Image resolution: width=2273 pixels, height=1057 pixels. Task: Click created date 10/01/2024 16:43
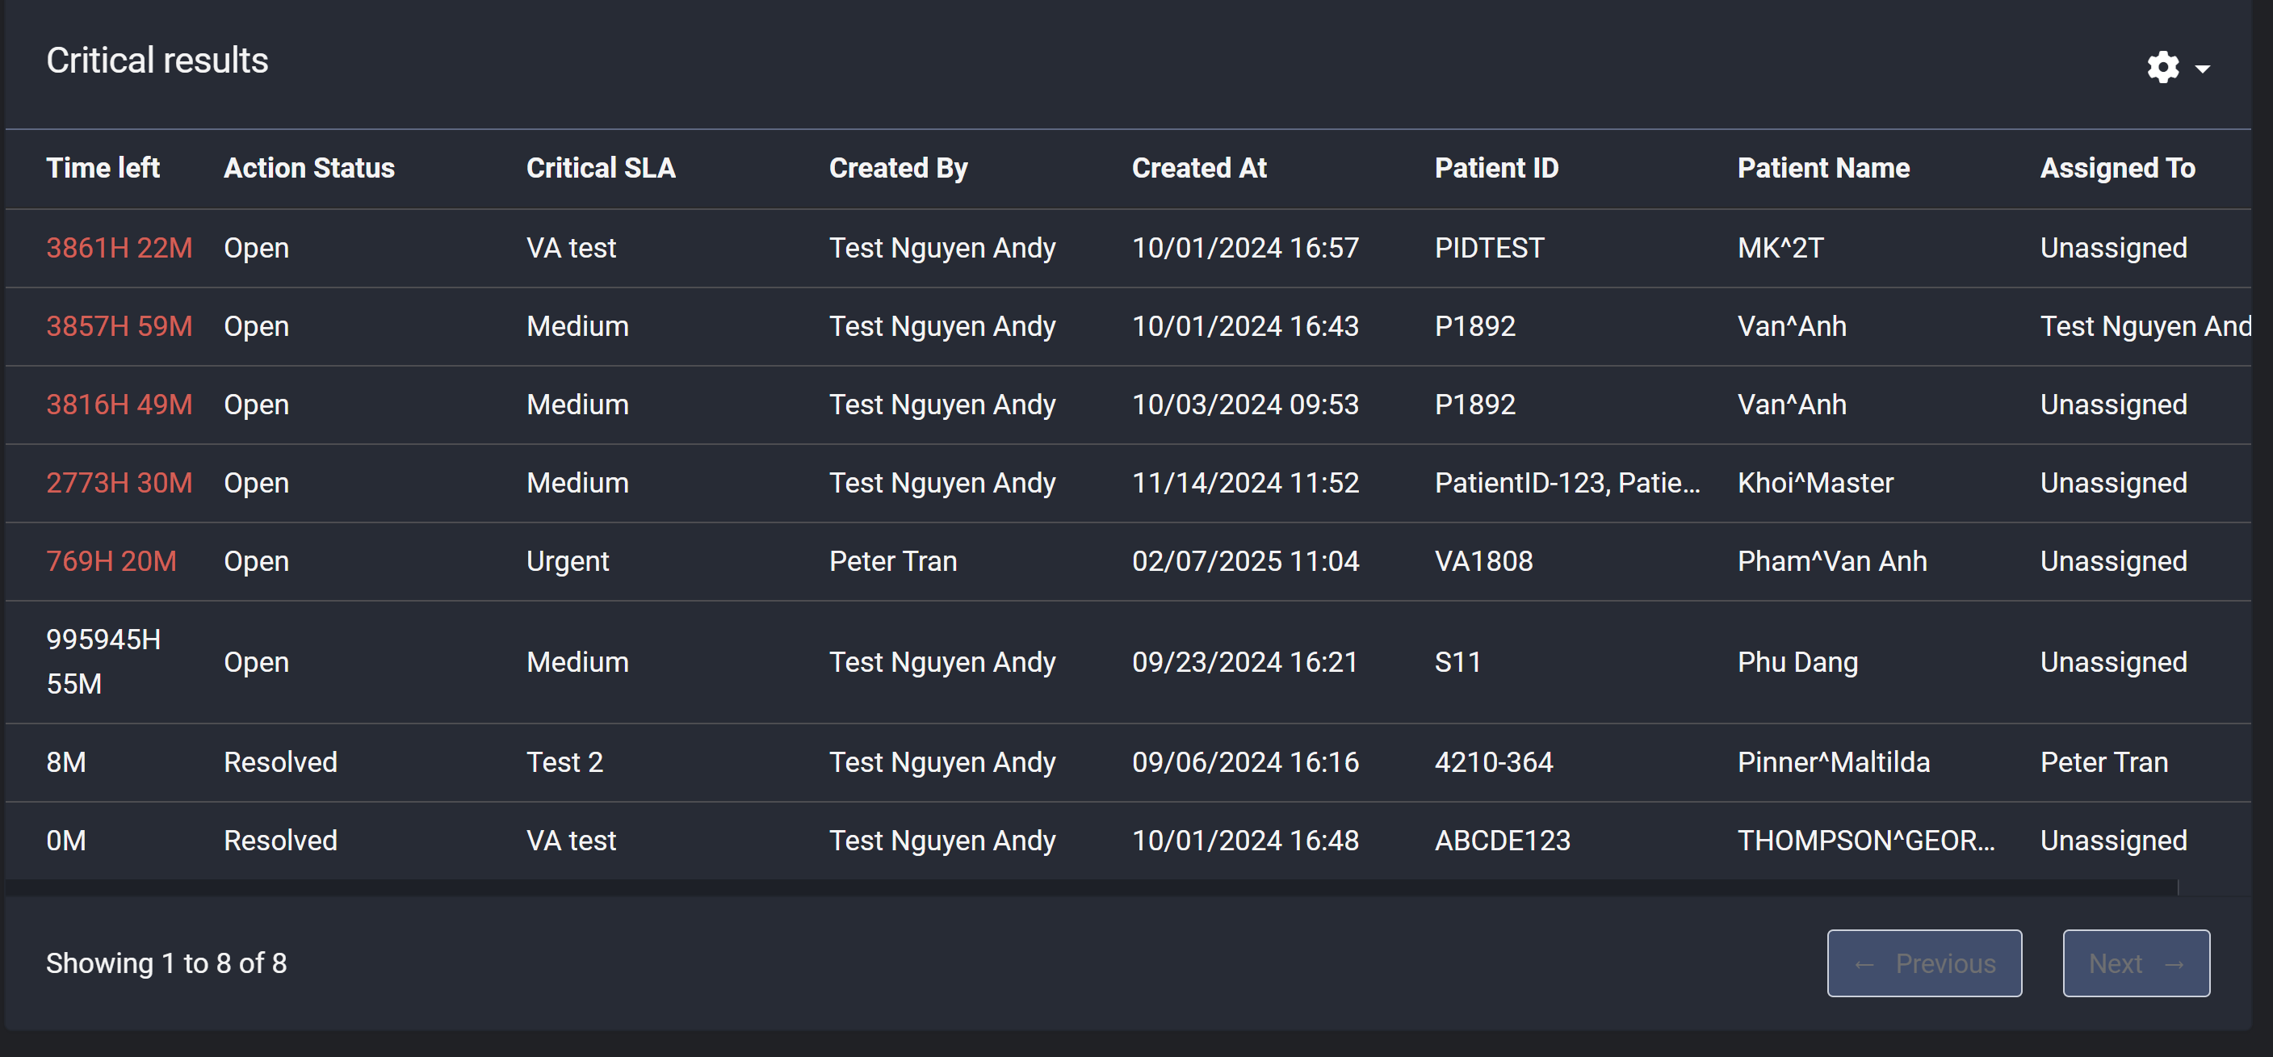tap(1245, 326)
